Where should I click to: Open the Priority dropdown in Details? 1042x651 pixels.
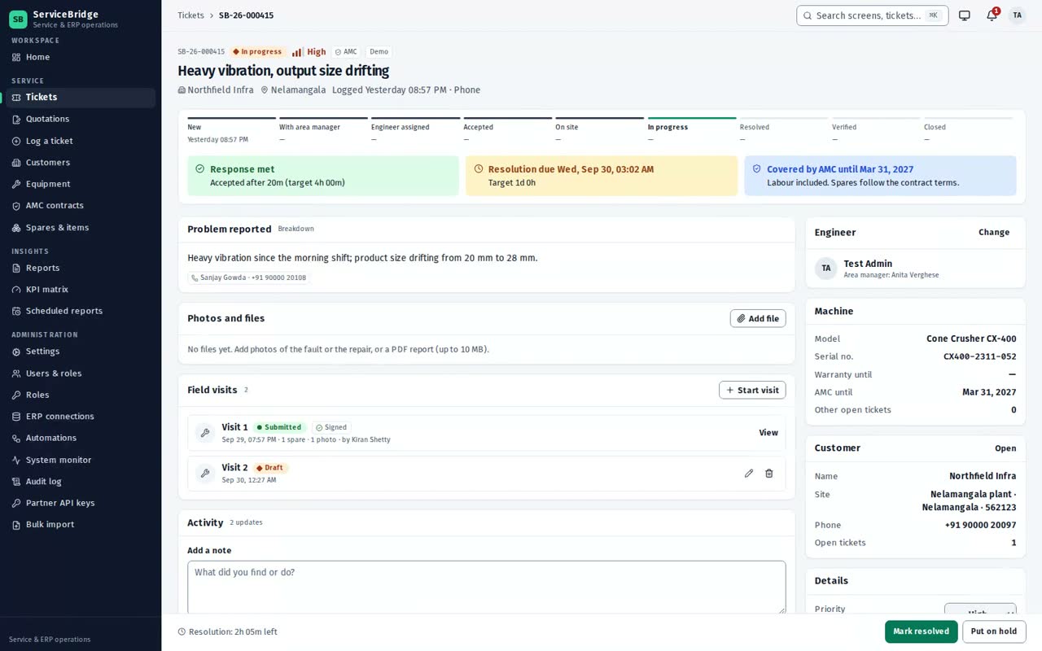click(980, 611)
